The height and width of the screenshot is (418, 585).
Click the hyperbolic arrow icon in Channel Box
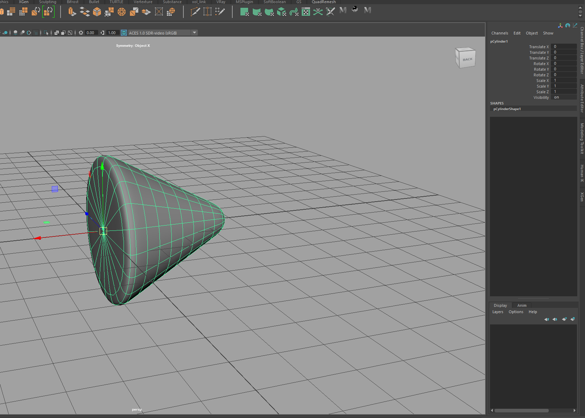(x=575, y=25)
